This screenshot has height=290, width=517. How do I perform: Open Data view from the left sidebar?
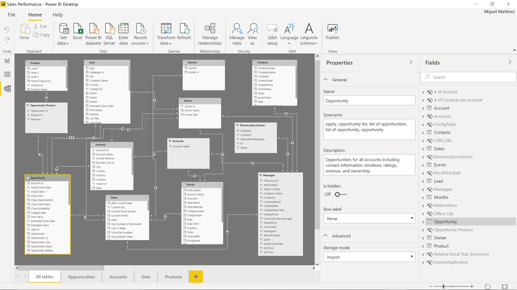click(7, 74)
